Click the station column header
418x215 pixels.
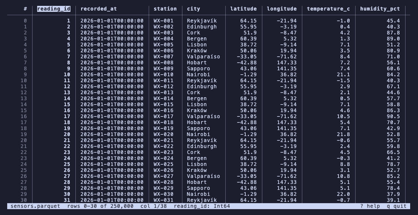(x=165, y=9)
